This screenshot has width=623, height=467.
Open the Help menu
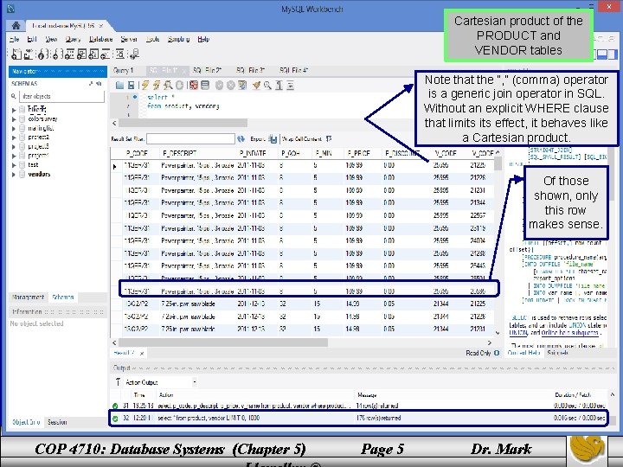(203, 39)
